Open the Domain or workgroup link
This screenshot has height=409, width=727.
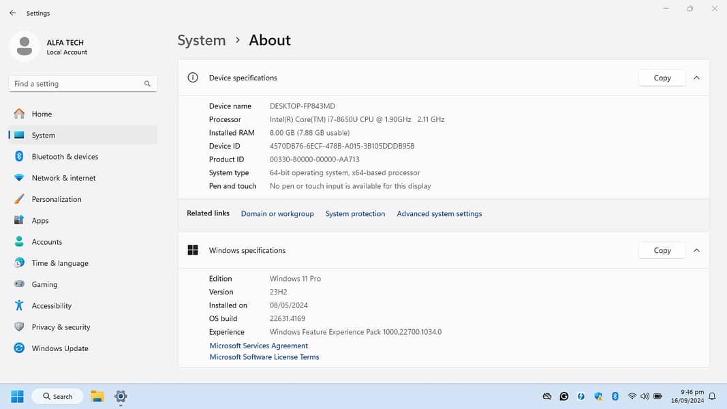point(277,214)
